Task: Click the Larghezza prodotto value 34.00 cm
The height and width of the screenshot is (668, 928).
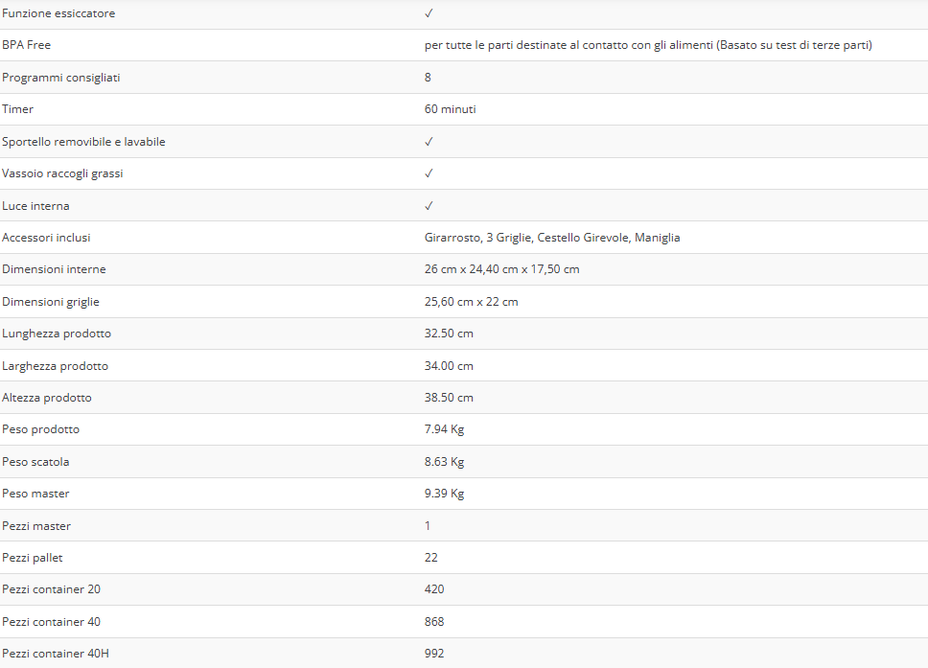Action: point(449,366)
